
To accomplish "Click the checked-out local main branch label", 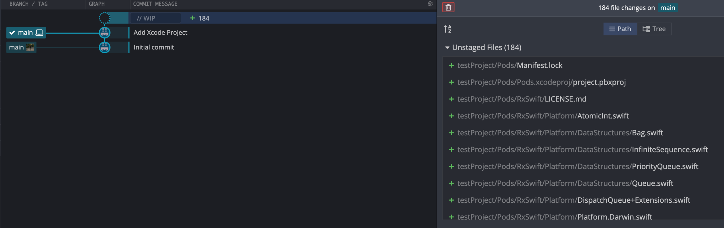I will 25,33.
